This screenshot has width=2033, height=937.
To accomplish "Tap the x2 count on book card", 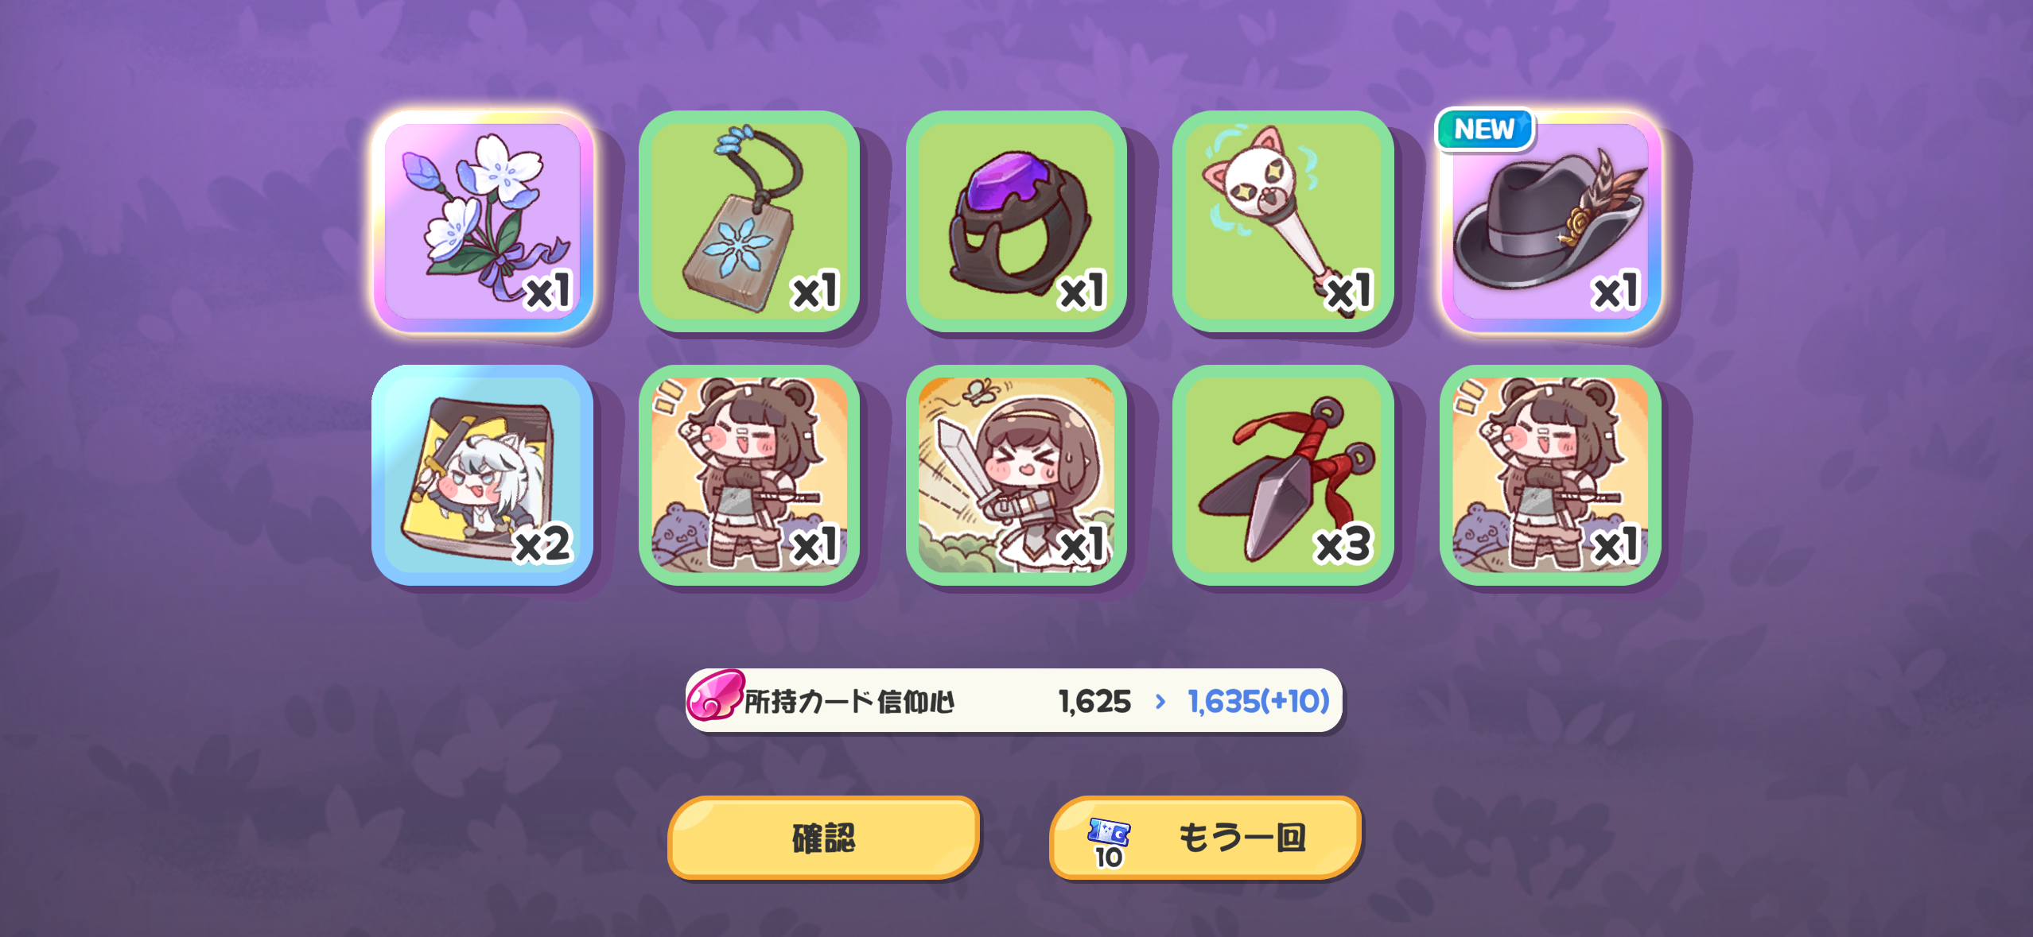I will tap(542, 544).
